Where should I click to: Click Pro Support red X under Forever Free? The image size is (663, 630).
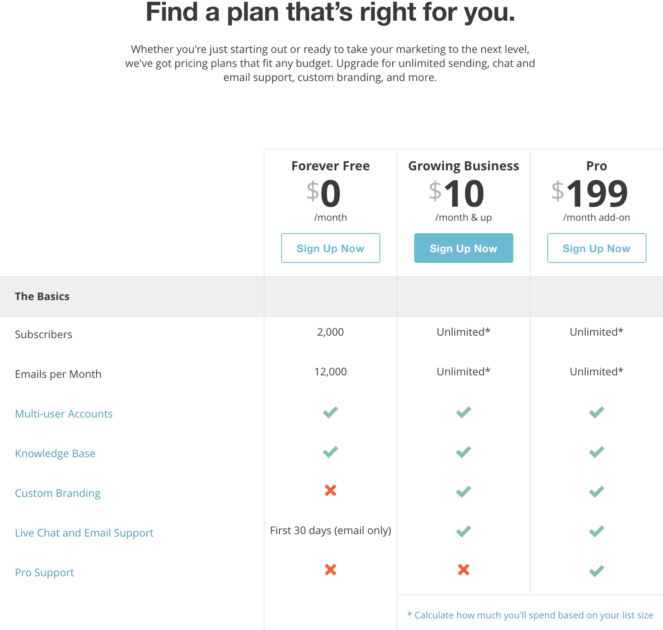[330, 570]
